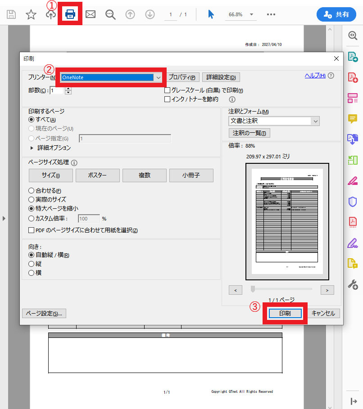Image resolution: width=363 pixels, height=409 pixels.
Task: Click info icon beside ページサイズ処理
Action: click(74, 163)
